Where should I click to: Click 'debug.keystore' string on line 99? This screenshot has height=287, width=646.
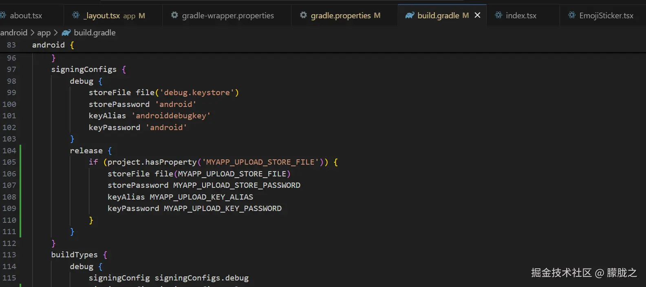click(196, 93)
